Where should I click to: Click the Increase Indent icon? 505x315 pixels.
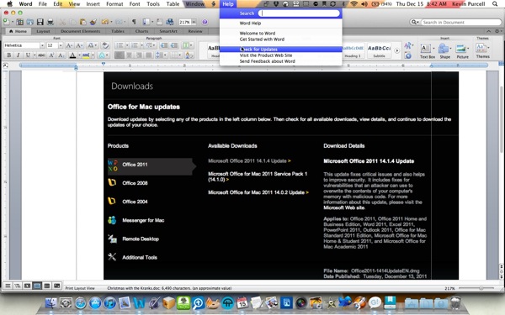[174, 45]
